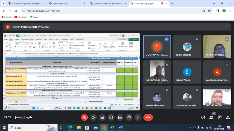Toggle the camera on or off
Screen dimensions: 234x131
(x=93, y=117)
